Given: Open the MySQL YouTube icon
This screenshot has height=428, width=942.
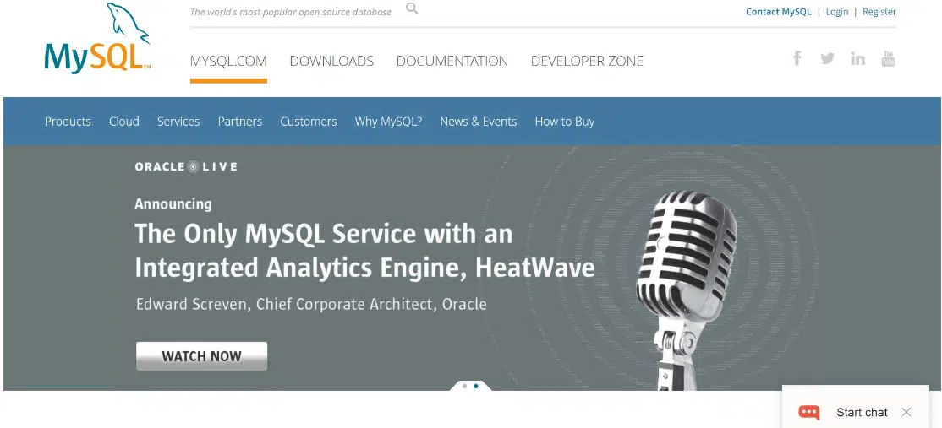Looking at the screenshot, I should point(888,58).
